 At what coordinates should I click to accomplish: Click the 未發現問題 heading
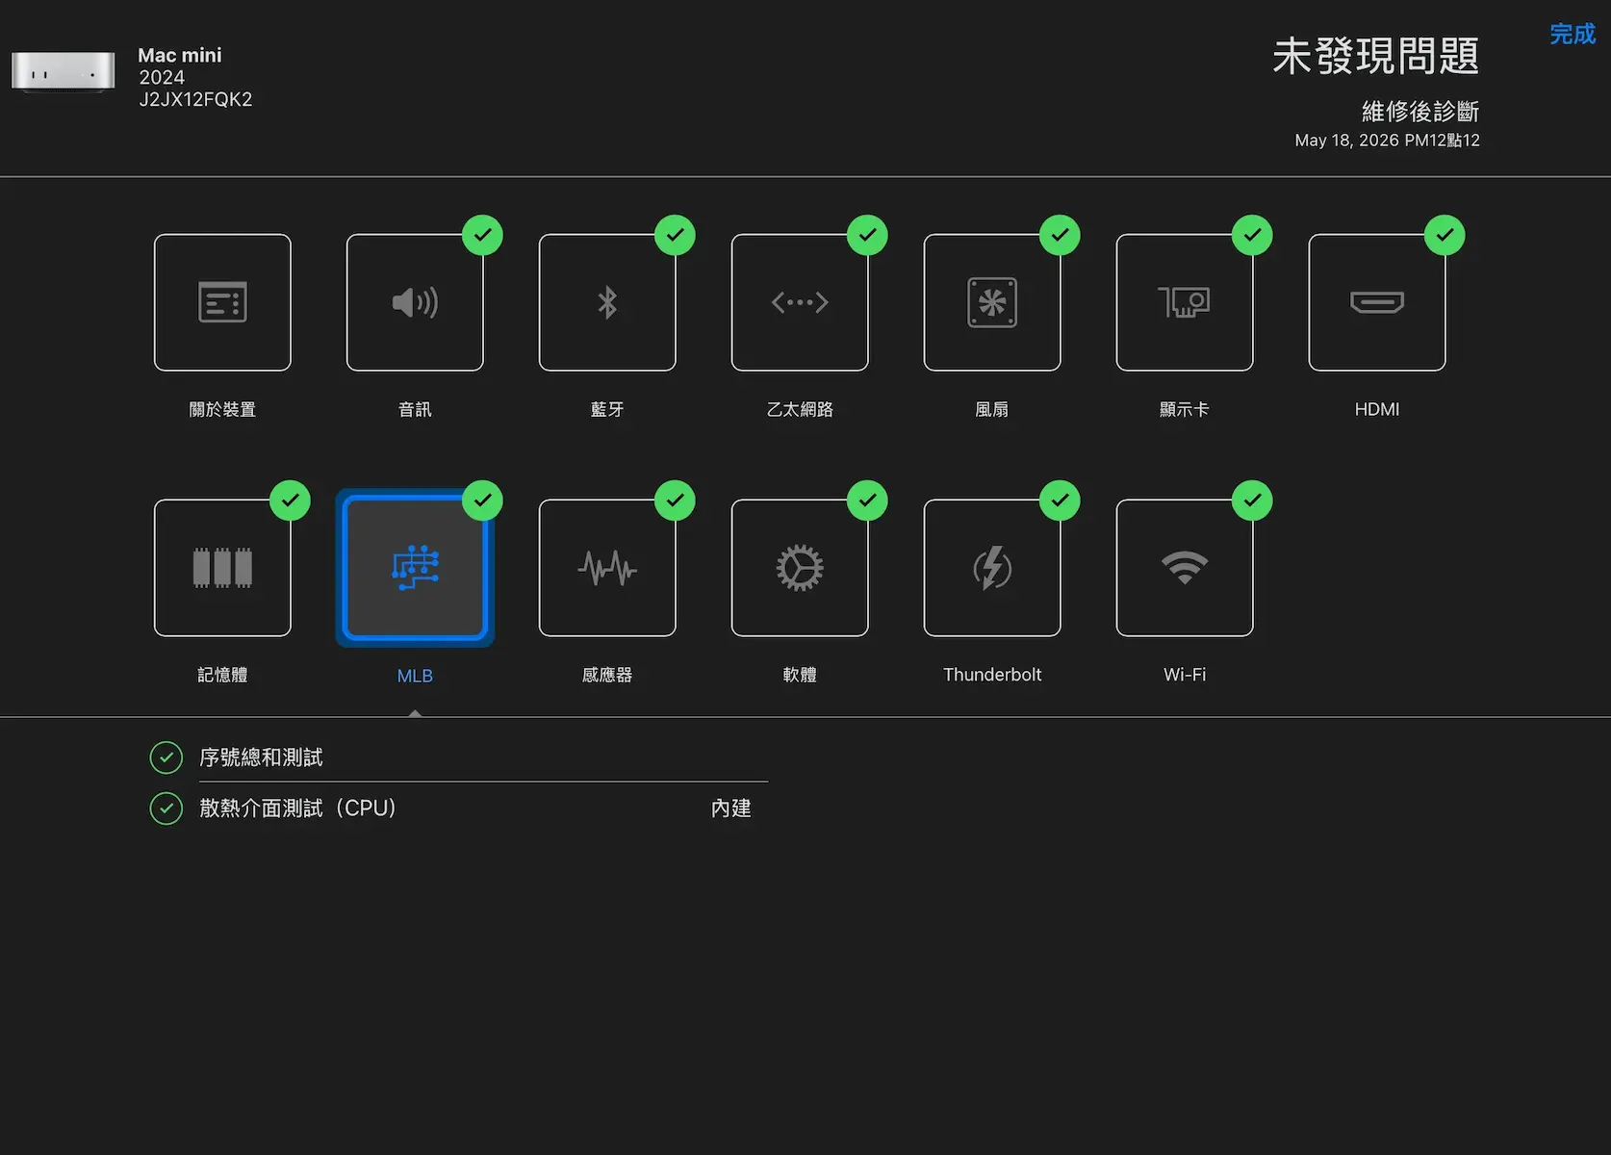pyautogui.click(x=1375, y=56)
